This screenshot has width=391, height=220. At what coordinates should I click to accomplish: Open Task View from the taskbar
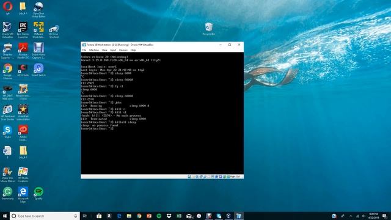pyautogui.click(x=85, y=216)
